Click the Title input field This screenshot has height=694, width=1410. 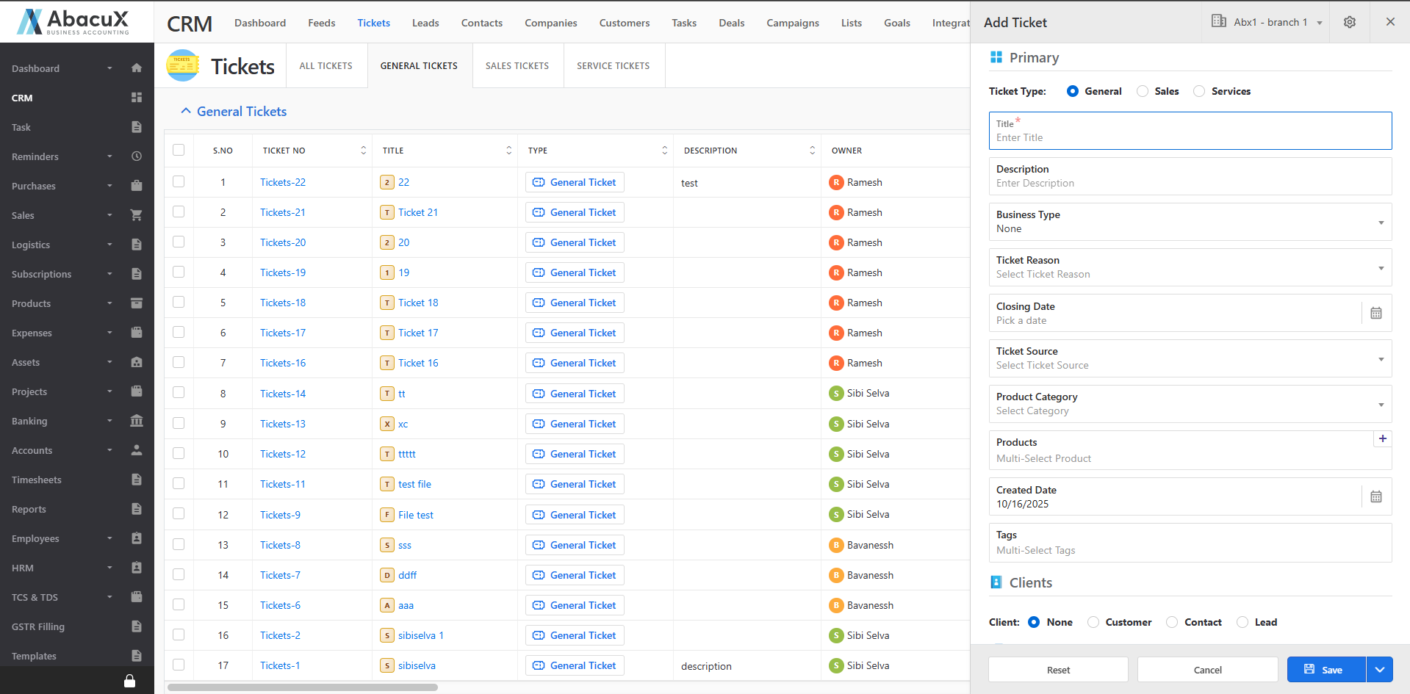[x=1190, y=137]
